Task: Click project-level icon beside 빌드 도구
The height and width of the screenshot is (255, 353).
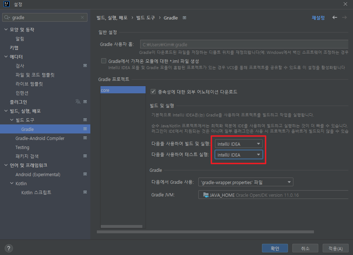Action: [85, 120]
